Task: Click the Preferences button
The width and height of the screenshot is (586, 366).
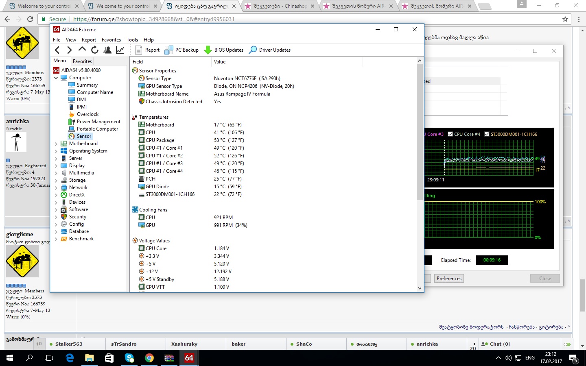Action: click(449, 279)
